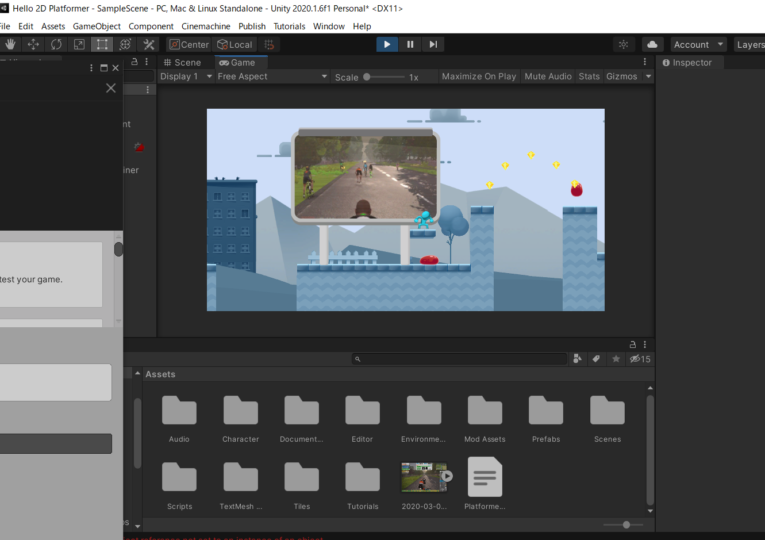Open the Account dropdown
Image resolution: width=765 pixels, height=540 pixels.
[698, 44]
